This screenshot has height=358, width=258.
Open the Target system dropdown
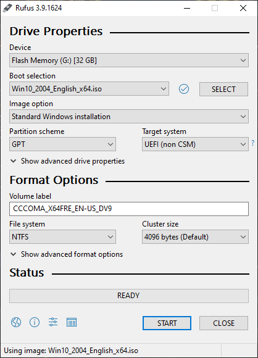click(195, 144)
